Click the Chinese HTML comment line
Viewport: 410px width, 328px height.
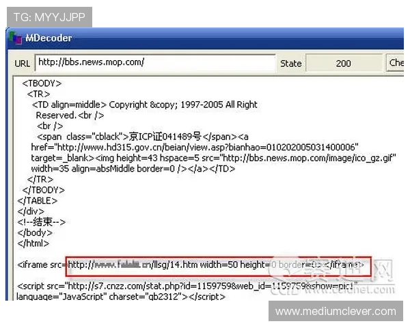[41, 221]
